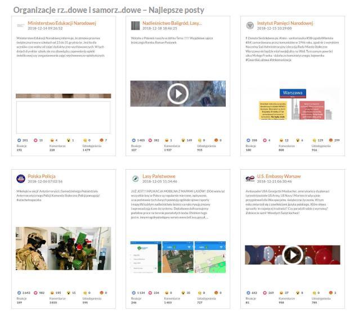Click sad icon in Instytut Pamięci Narodowej post
The width and height of the screenshot is (354, 314).
(x=314, y=140)
